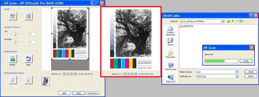Click the Kontrast slider handle
Viewport: 259px width, 97px height.
pyautogui.click(x=15, y=42)
